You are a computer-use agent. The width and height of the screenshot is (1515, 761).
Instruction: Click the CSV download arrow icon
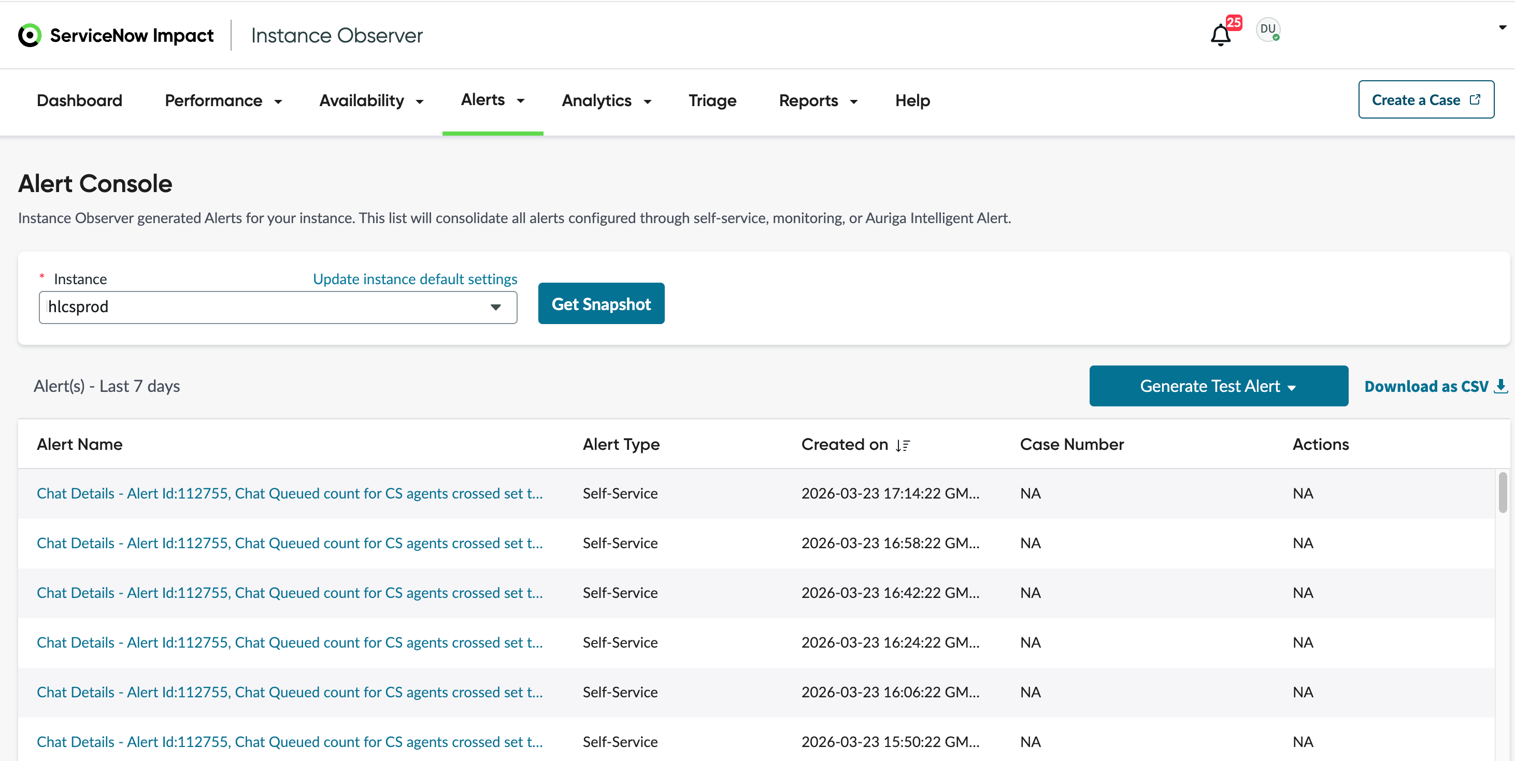pos(1501,386)
